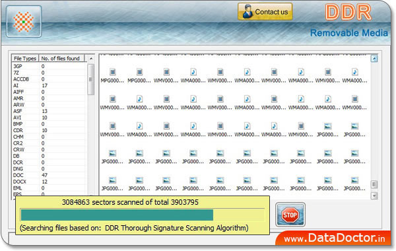Click the orange checkered app logo icon
The width and height of the screenshot is (396, 251).
pyautogui.click(x=24, y=22)
